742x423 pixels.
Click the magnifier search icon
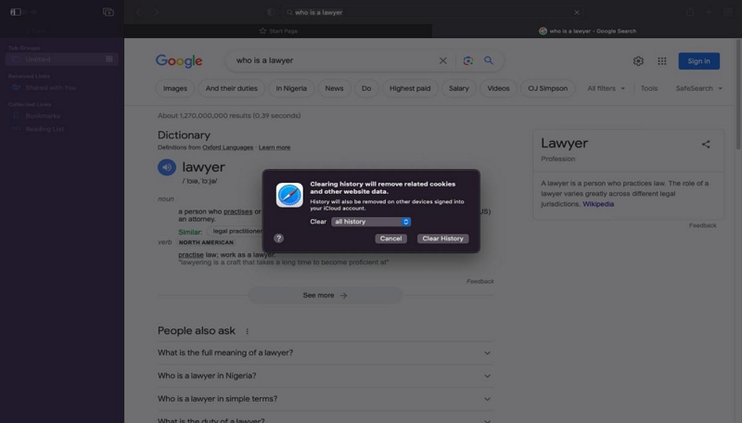(x=489, y=60)
